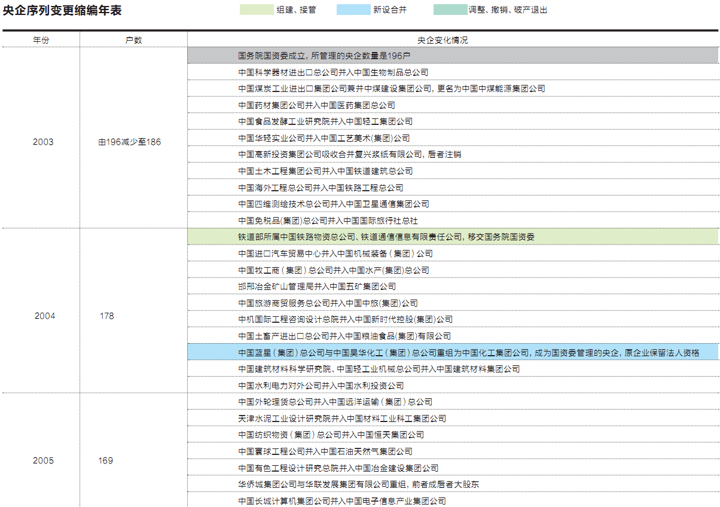The height and width of the screenshot is (507, 720).
Task: Click the 户数 column header
Action: point(133,40)
